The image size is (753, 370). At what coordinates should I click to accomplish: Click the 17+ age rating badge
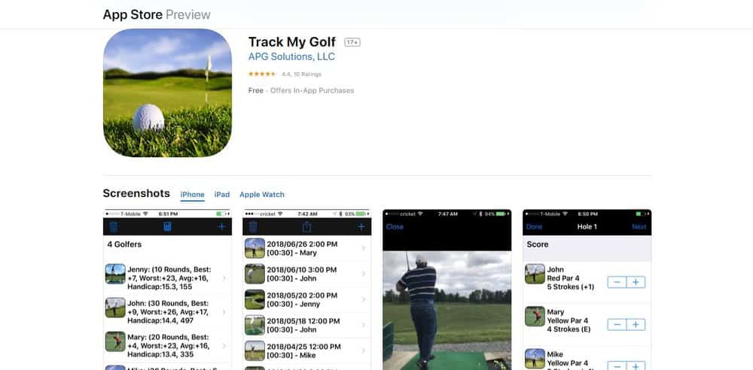tap(352, 42)
